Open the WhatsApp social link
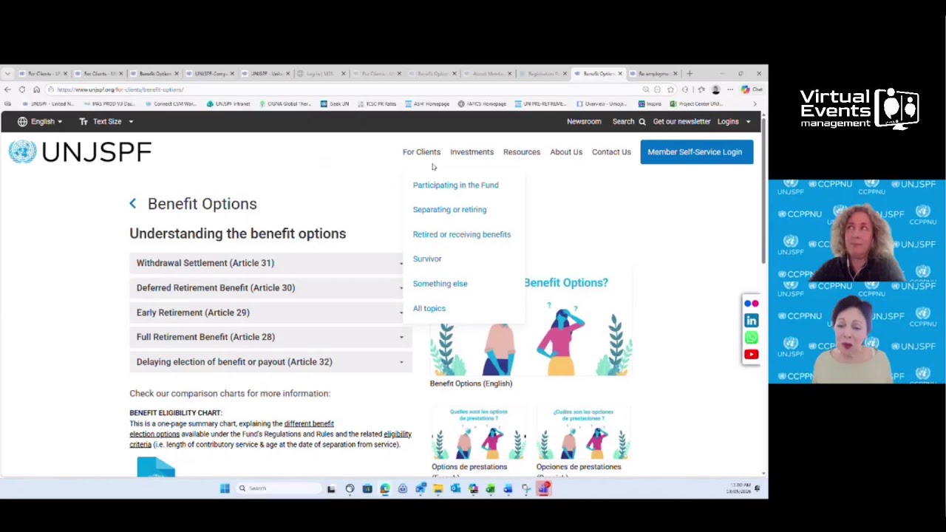This screenshot has width=946, height=532. [751, 338]
